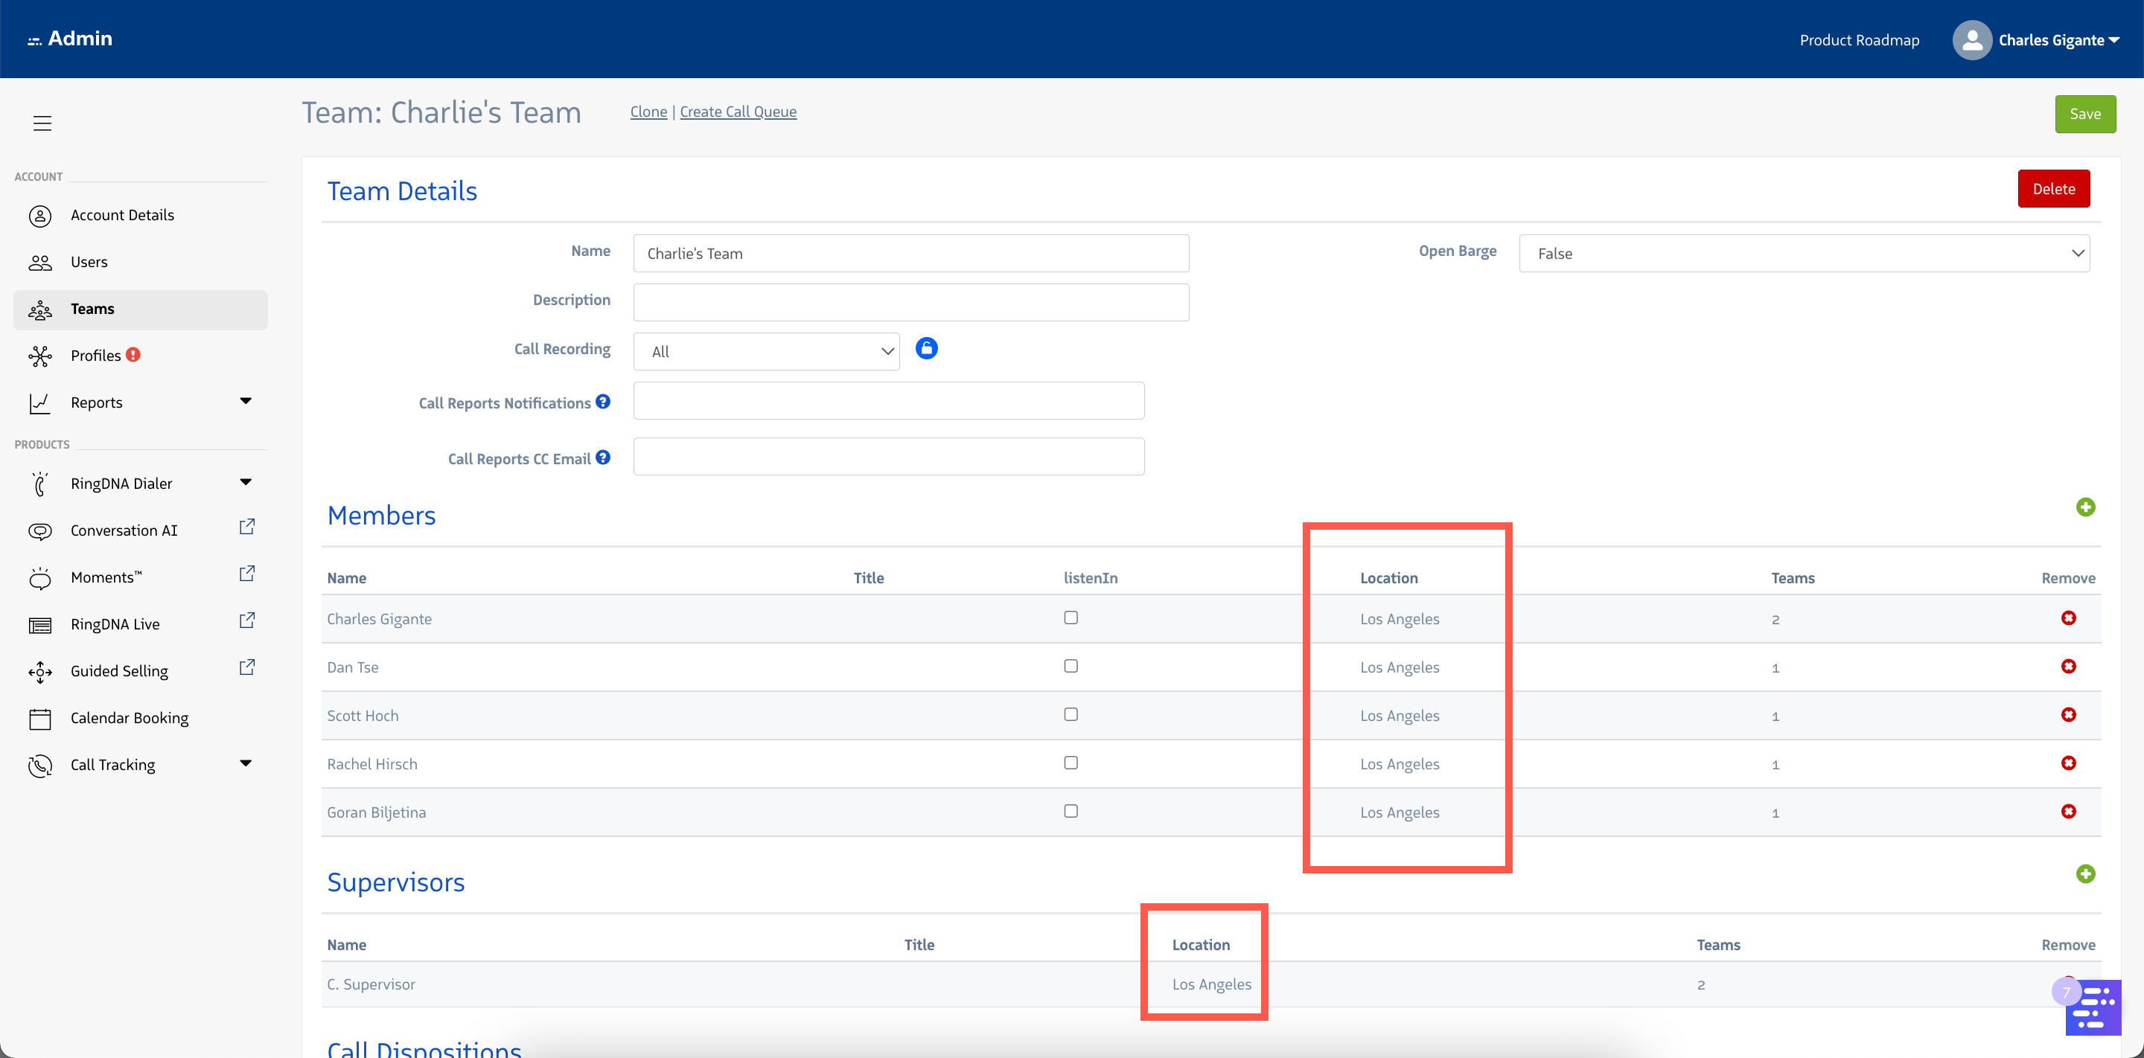Viewport: 2144px width, 1058px height.
Task: Remove Dan Tse from team members
Action: point(2068,666)
